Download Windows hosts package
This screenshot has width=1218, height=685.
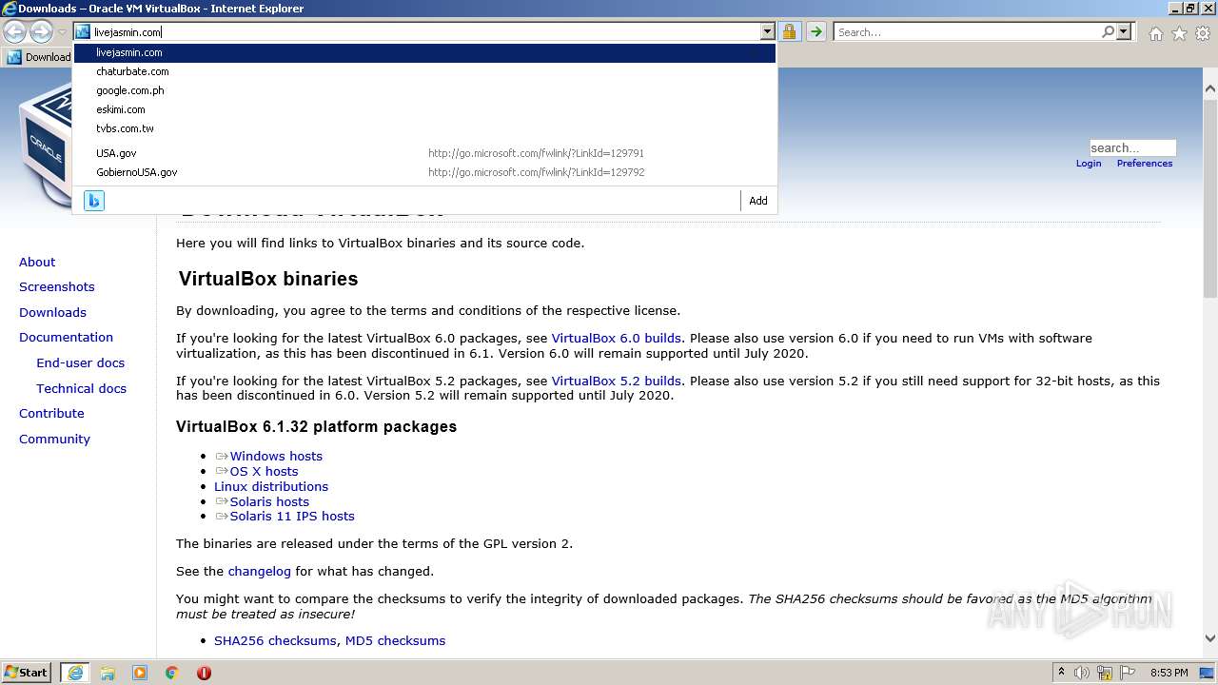pyautogui.click(x=276, y=456)
